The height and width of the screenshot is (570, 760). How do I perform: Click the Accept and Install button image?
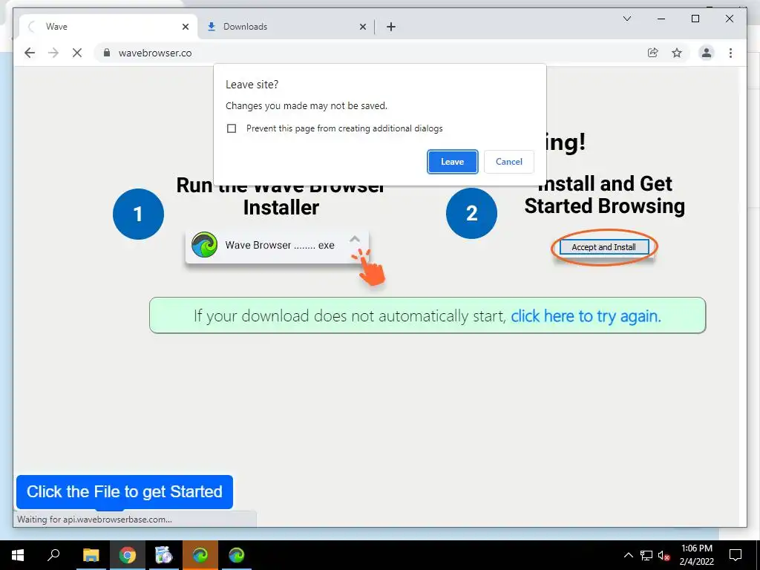click(604, 247)
